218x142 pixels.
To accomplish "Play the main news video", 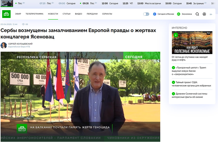I will point(80,97).
